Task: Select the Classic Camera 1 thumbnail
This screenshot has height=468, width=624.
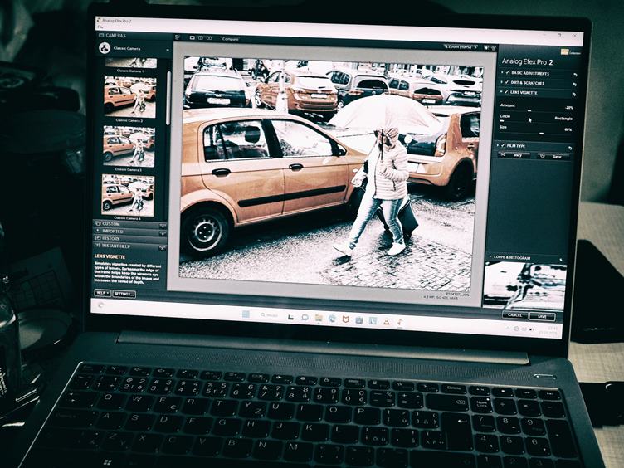Action: [x=131, y=63]
